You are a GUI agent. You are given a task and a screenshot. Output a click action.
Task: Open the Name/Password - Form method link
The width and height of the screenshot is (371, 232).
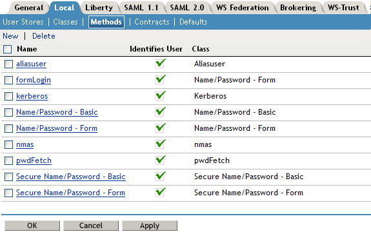[57, 128]
